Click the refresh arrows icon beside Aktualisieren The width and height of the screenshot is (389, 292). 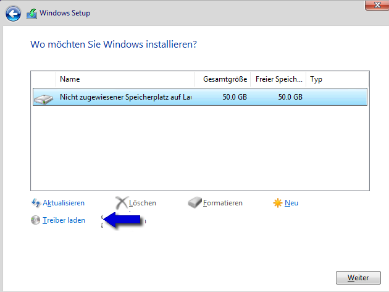(36, 203)
